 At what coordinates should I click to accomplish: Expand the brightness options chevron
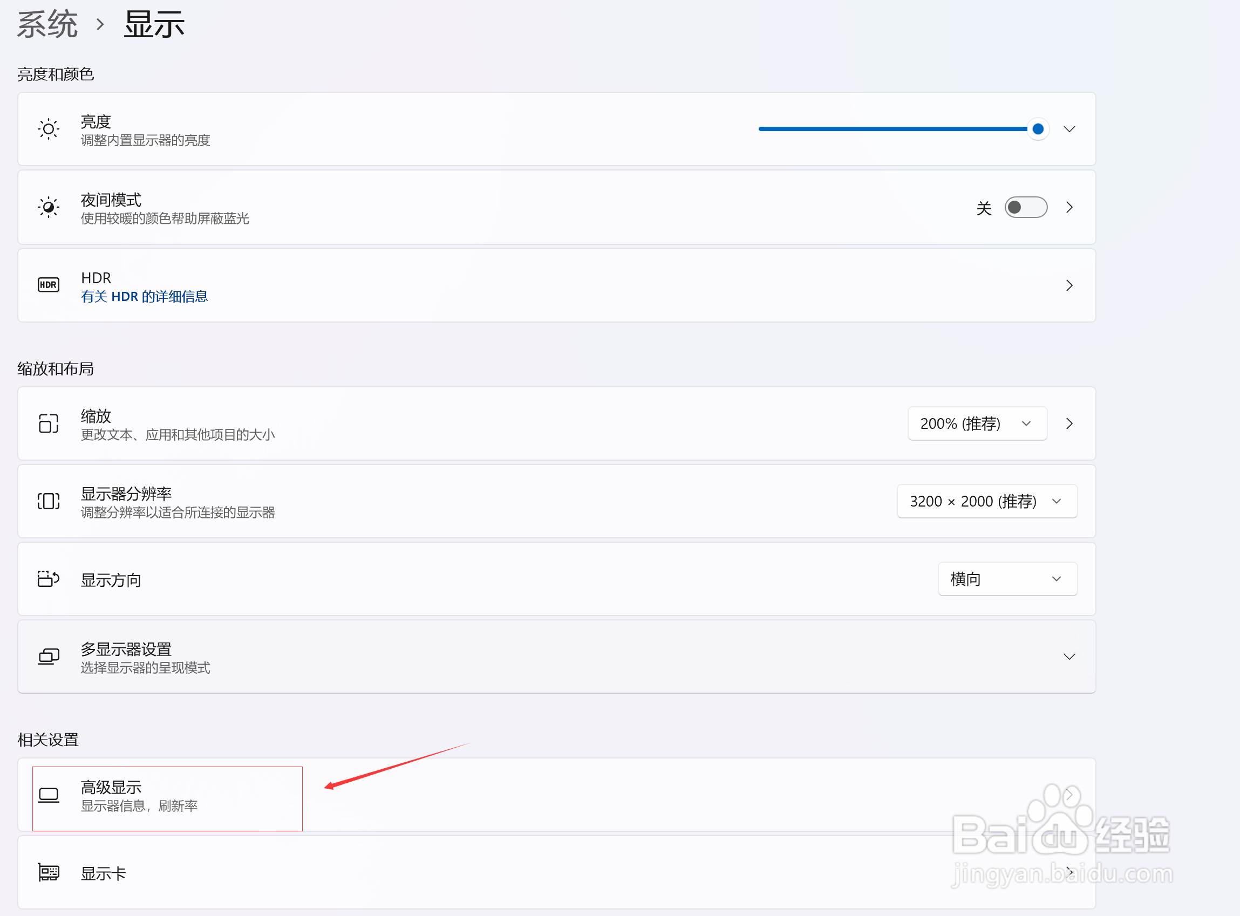point(1069,129)
